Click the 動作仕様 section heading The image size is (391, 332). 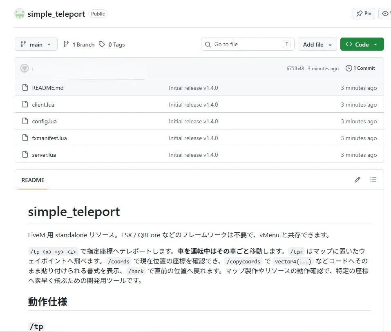[x=47, y=302]
